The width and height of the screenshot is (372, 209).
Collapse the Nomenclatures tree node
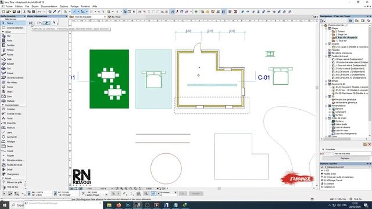click(326, 106)
